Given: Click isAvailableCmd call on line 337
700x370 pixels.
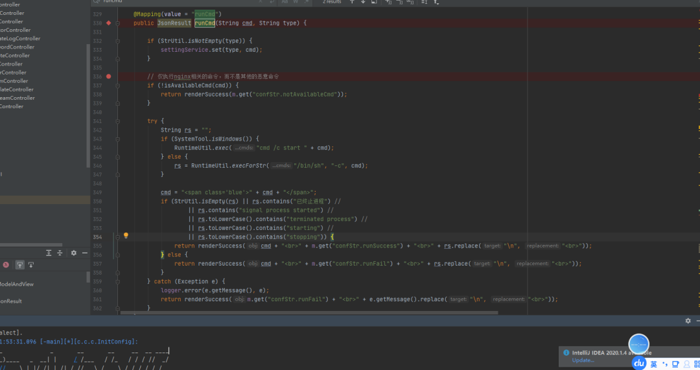Looking at the screenshot, I should point(187,86).
